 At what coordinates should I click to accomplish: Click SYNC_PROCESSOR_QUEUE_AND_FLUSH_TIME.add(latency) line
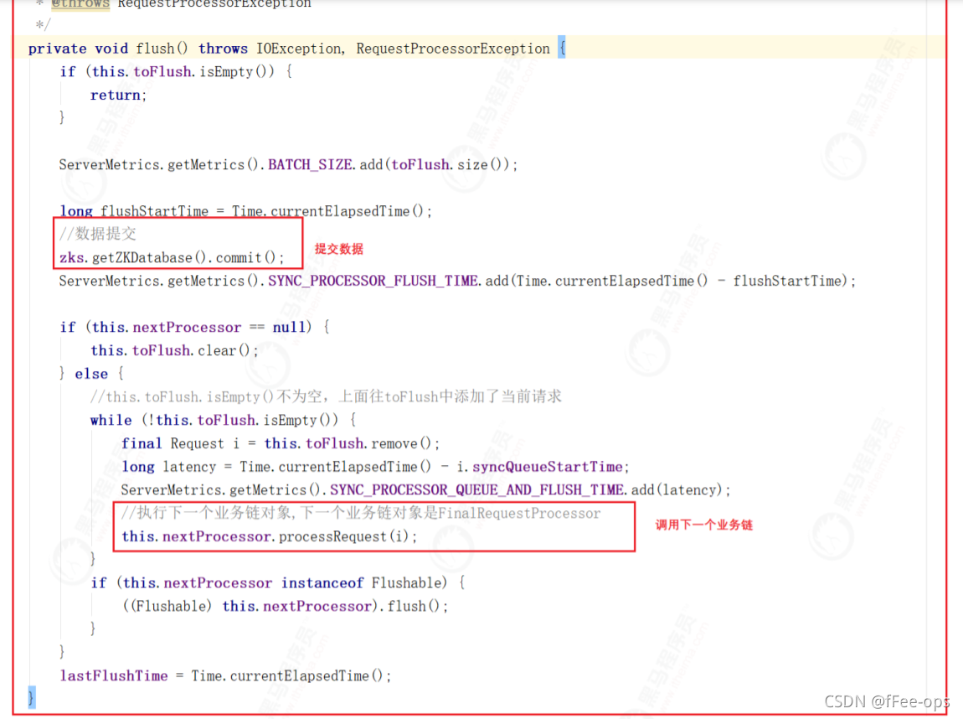425,489
